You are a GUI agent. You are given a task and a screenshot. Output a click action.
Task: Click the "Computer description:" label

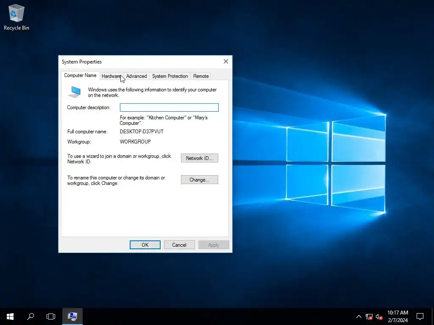[x=89, y=107]
